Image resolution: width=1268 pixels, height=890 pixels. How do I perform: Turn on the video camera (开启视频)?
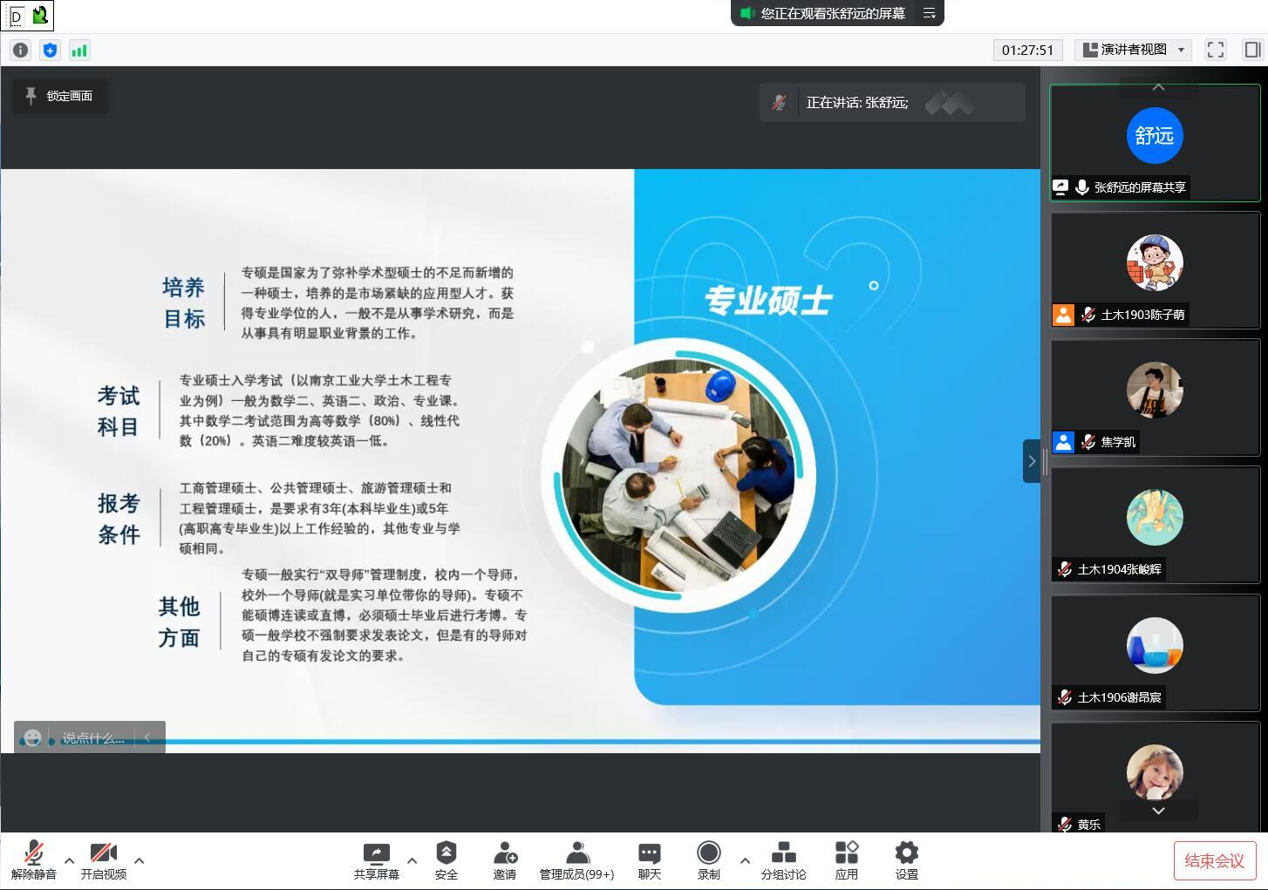coord(103,860)
